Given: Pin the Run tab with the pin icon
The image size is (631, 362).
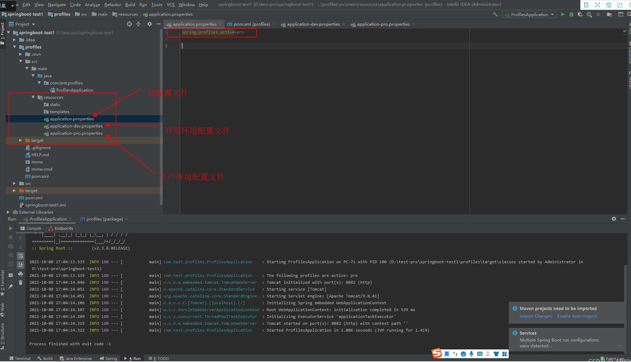Looking at the screenshot, I should coord(11,286).
